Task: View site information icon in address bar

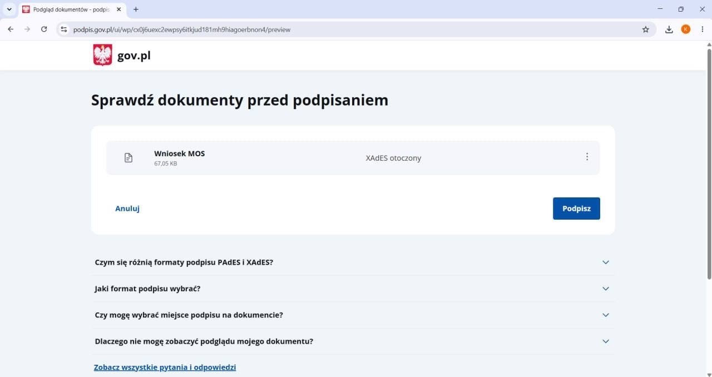Action: tap(64, 29)
